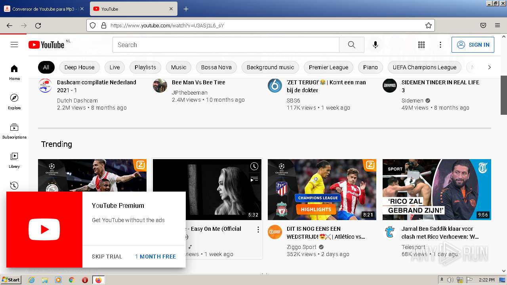Add Adele video to queue
The width and height of the screenshot is (507, 285).
pos(254,179)
